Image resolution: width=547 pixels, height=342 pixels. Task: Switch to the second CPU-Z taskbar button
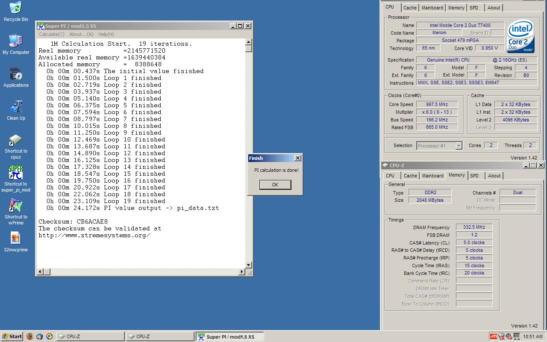(x=160, y=336)
